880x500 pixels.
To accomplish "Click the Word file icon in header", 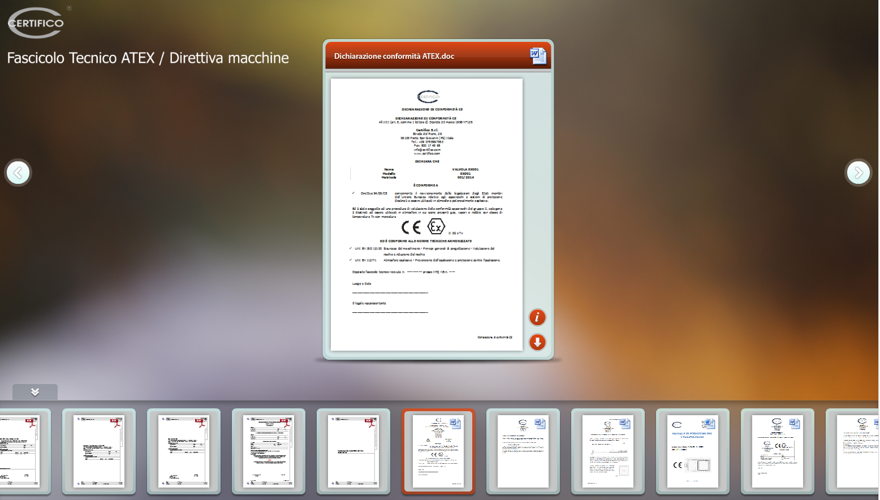I will (538, 56).
